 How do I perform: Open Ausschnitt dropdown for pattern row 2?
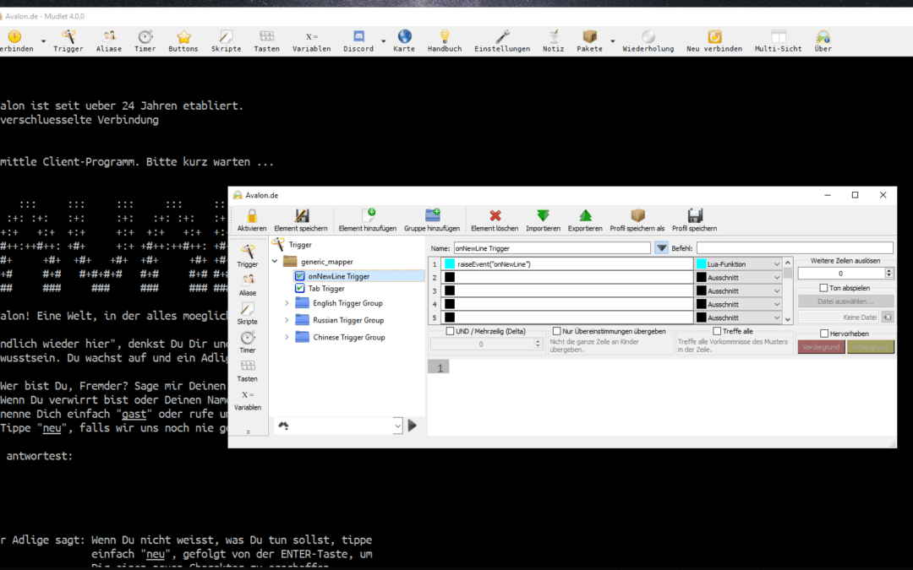738,278
